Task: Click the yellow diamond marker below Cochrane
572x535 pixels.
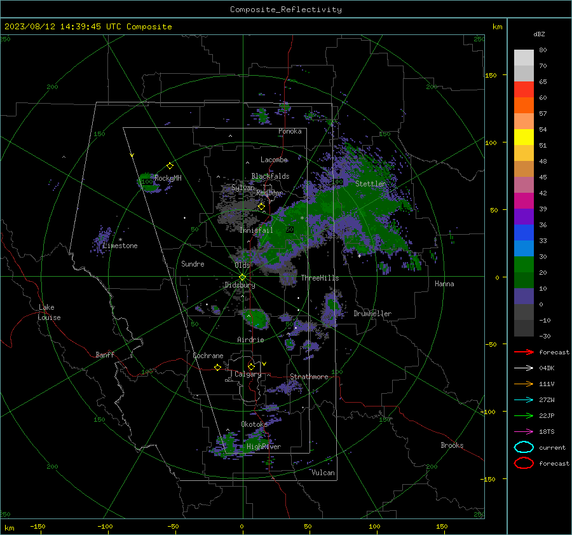Action: coord(217,368)
